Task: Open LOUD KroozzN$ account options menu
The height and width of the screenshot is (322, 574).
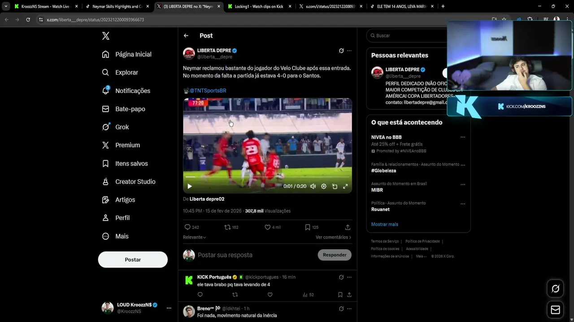Action: tap(169, 308)
